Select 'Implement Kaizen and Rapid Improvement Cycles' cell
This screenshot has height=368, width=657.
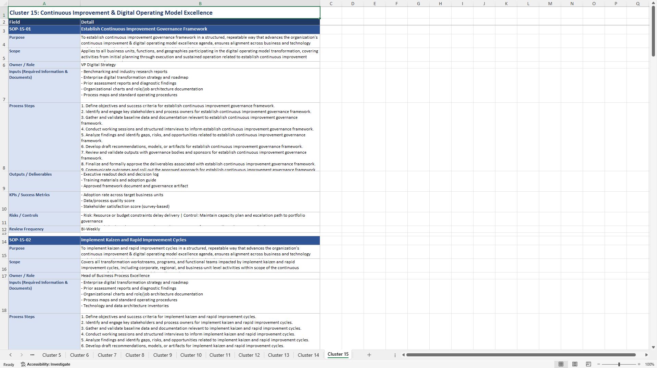tap(200, 240)
